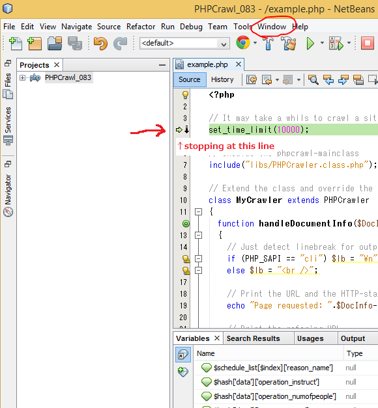
Task: Click the Save All toolbar icon
Action: (75, 43)
